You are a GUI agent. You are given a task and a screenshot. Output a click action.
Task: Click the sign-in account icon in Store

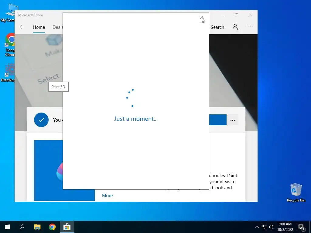(x=236, y=27)
